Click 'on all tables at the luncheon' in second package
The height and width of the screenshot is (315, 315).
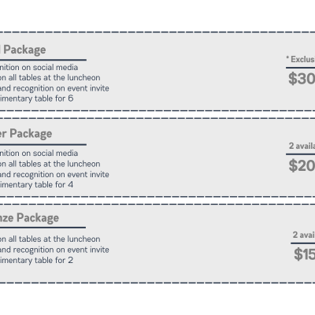[x=50, y=164]
